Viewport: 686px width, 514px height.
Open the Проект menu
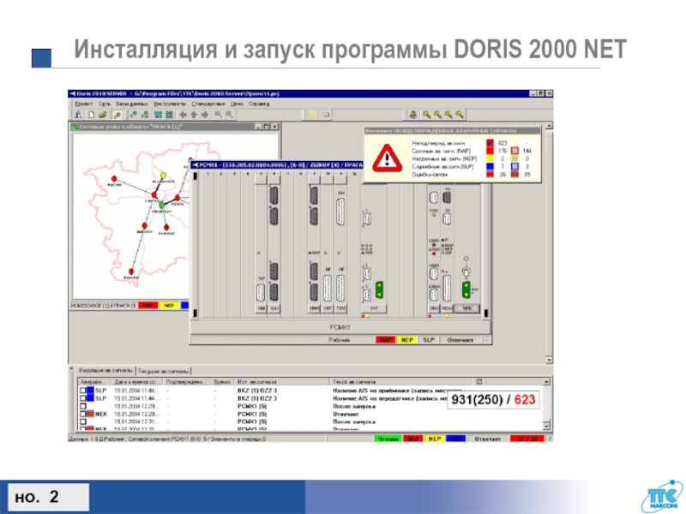[83, 104]
